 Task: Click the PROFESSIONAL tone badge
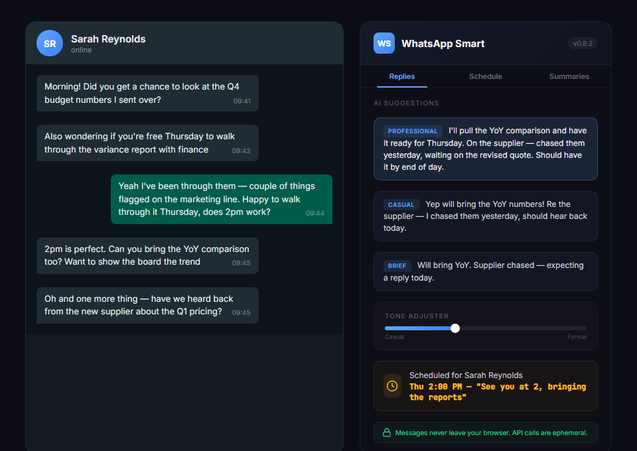[x=413, y=131]
